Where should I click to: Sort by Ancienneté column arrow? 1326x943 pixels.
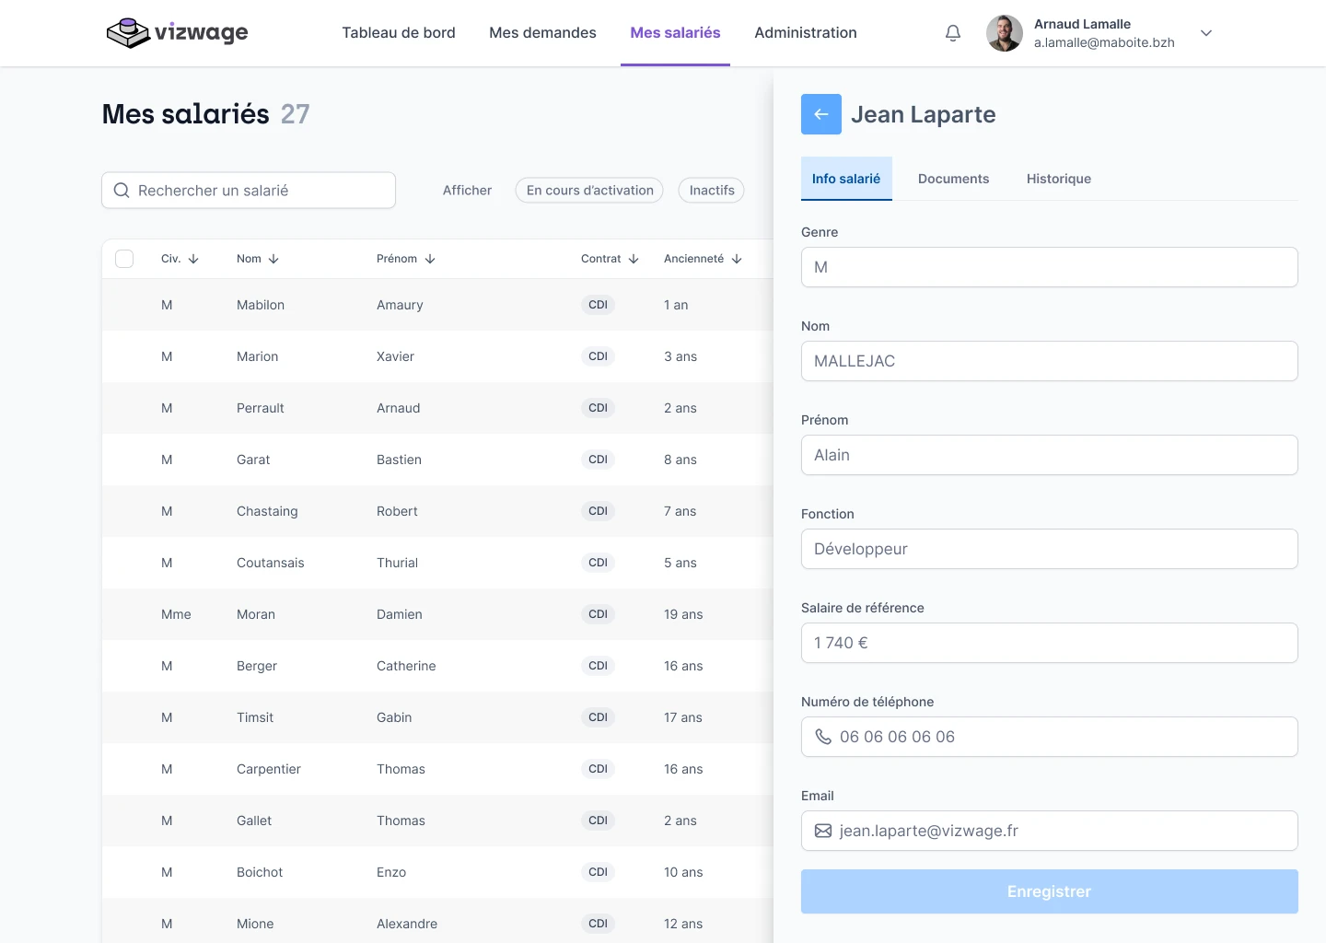[737, 259]
